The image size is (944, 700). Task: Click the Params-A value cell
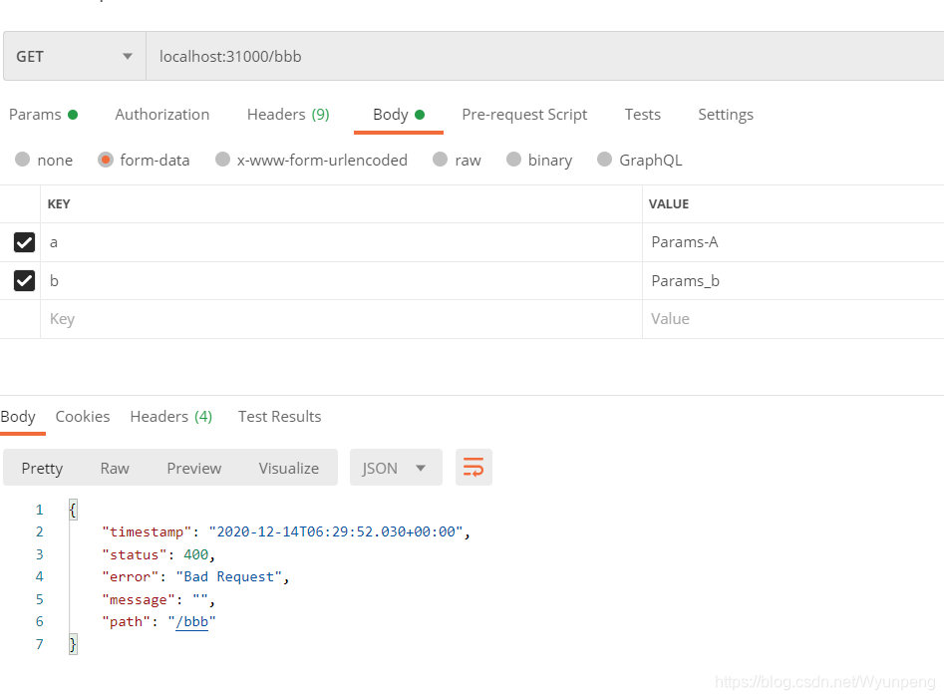793,242
